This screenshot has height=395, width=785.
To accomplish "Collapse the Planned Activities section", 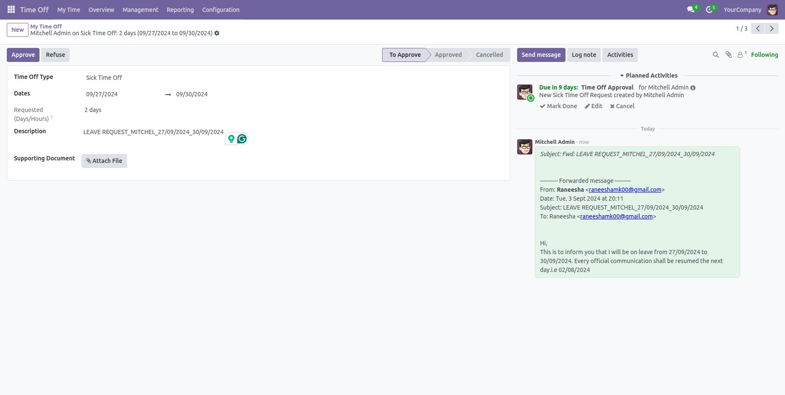I will [648, 76].
